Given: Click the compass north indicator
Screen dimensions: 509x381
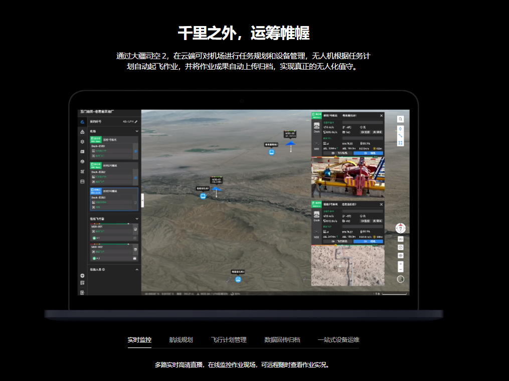Looking at the screenshot, I should coord(400,228).
